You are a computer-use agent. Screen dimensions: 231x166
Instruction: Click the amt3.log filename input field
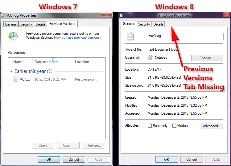tap(185, 36)
